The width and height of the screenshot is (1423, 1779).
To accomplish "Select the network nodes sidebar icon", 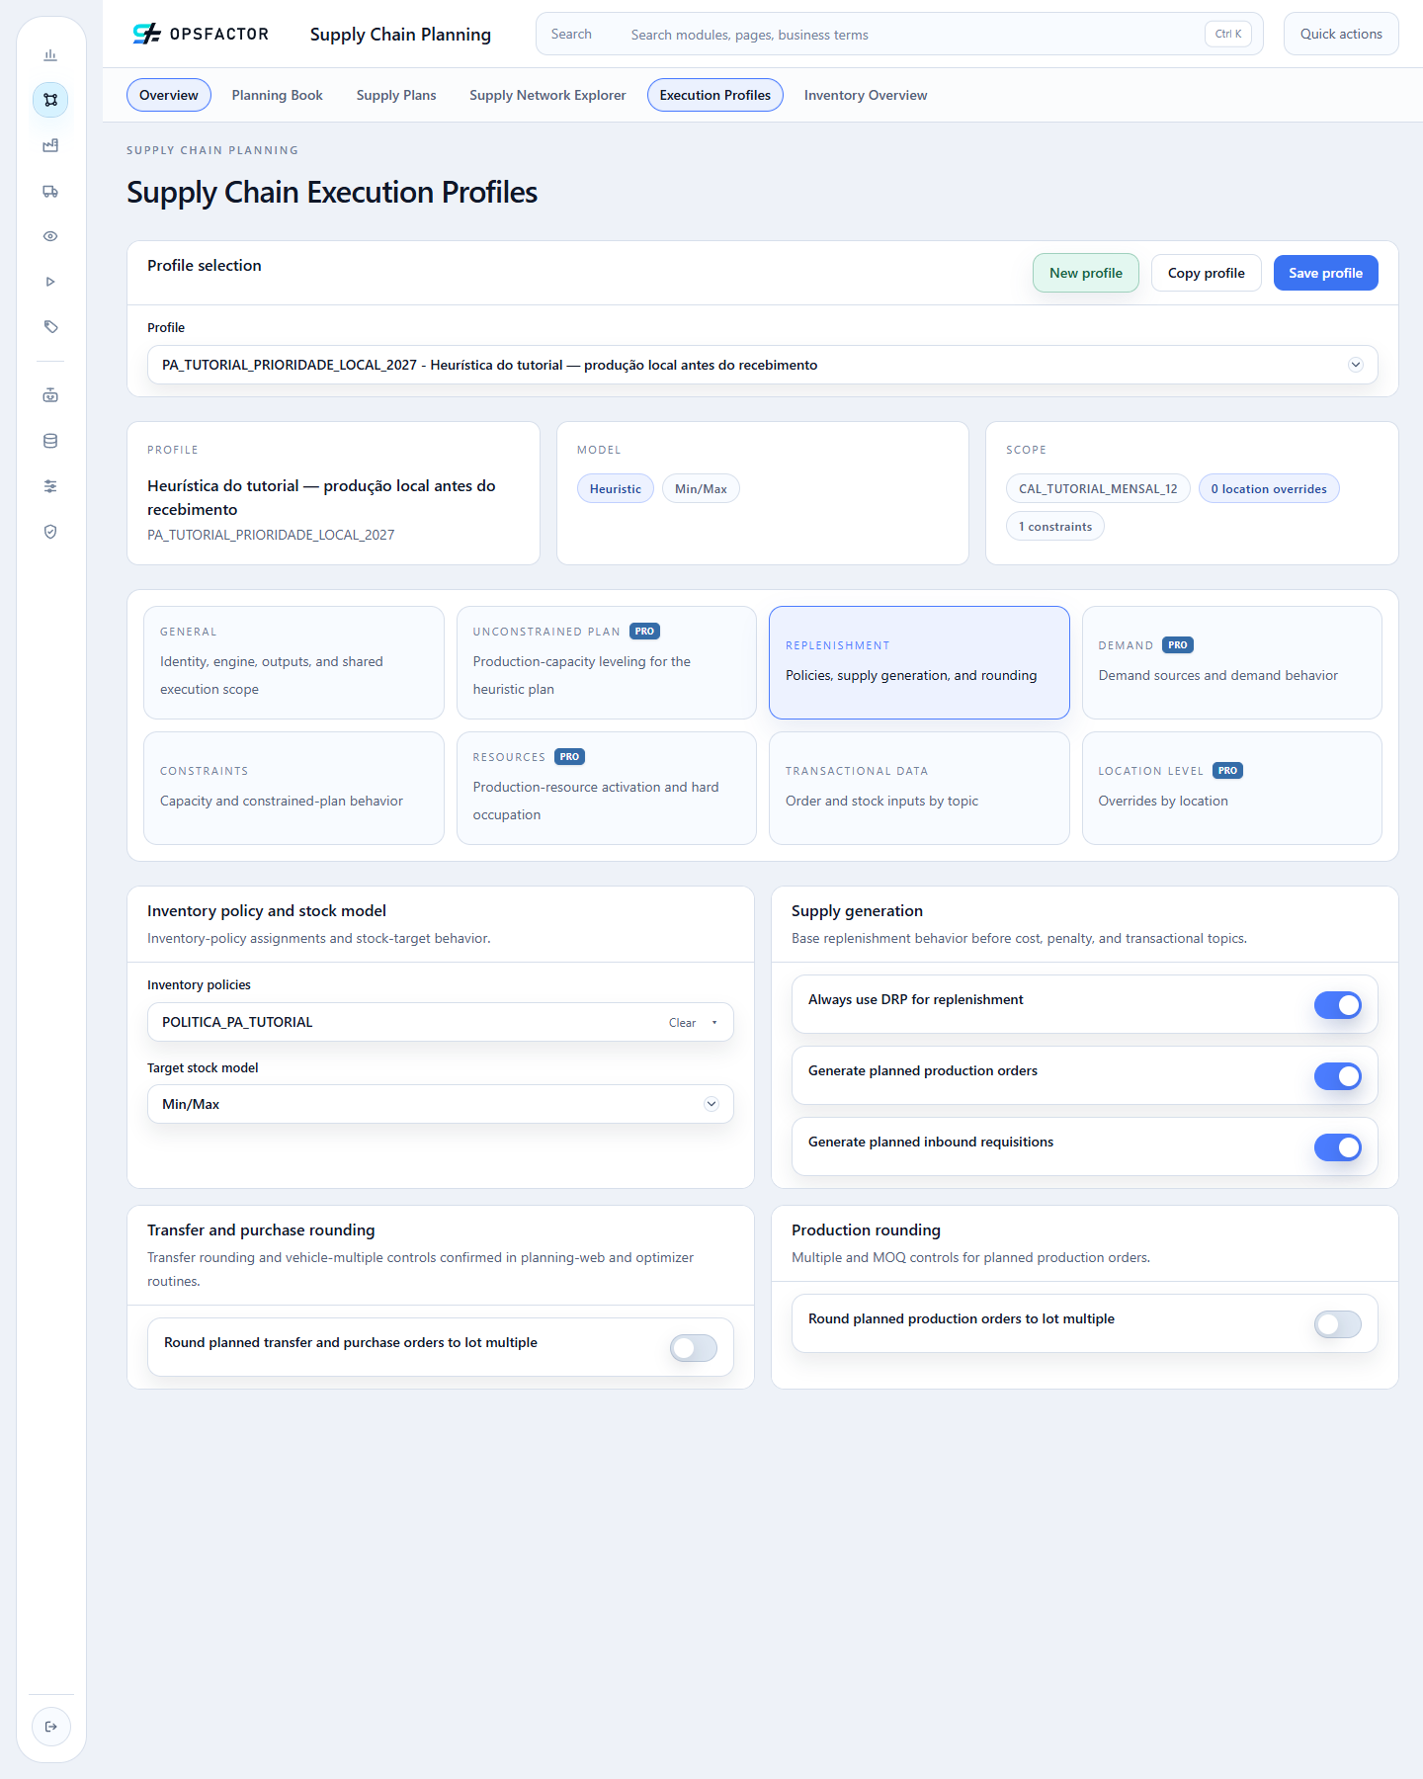I will [50, 100].
